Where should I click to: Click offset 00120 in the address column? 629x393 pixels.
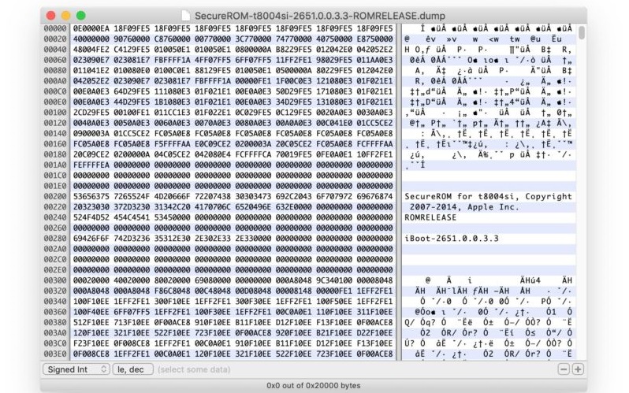(x=55, y=123)
